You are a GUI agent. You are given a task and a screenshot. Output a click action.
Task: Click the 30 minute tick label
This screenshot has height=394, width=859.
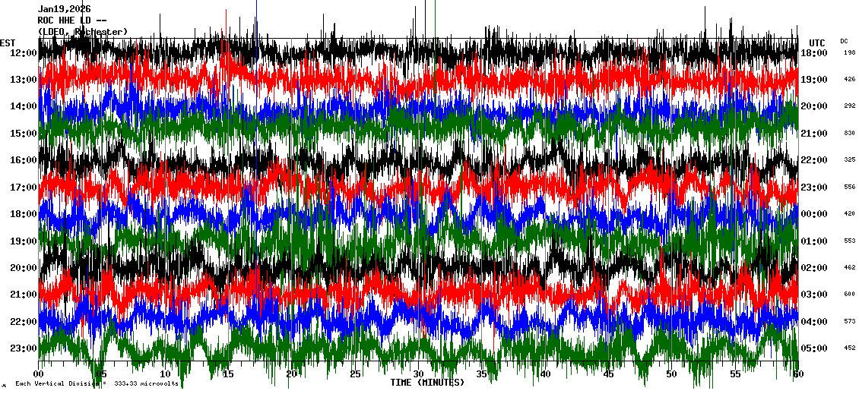[419, 374]
